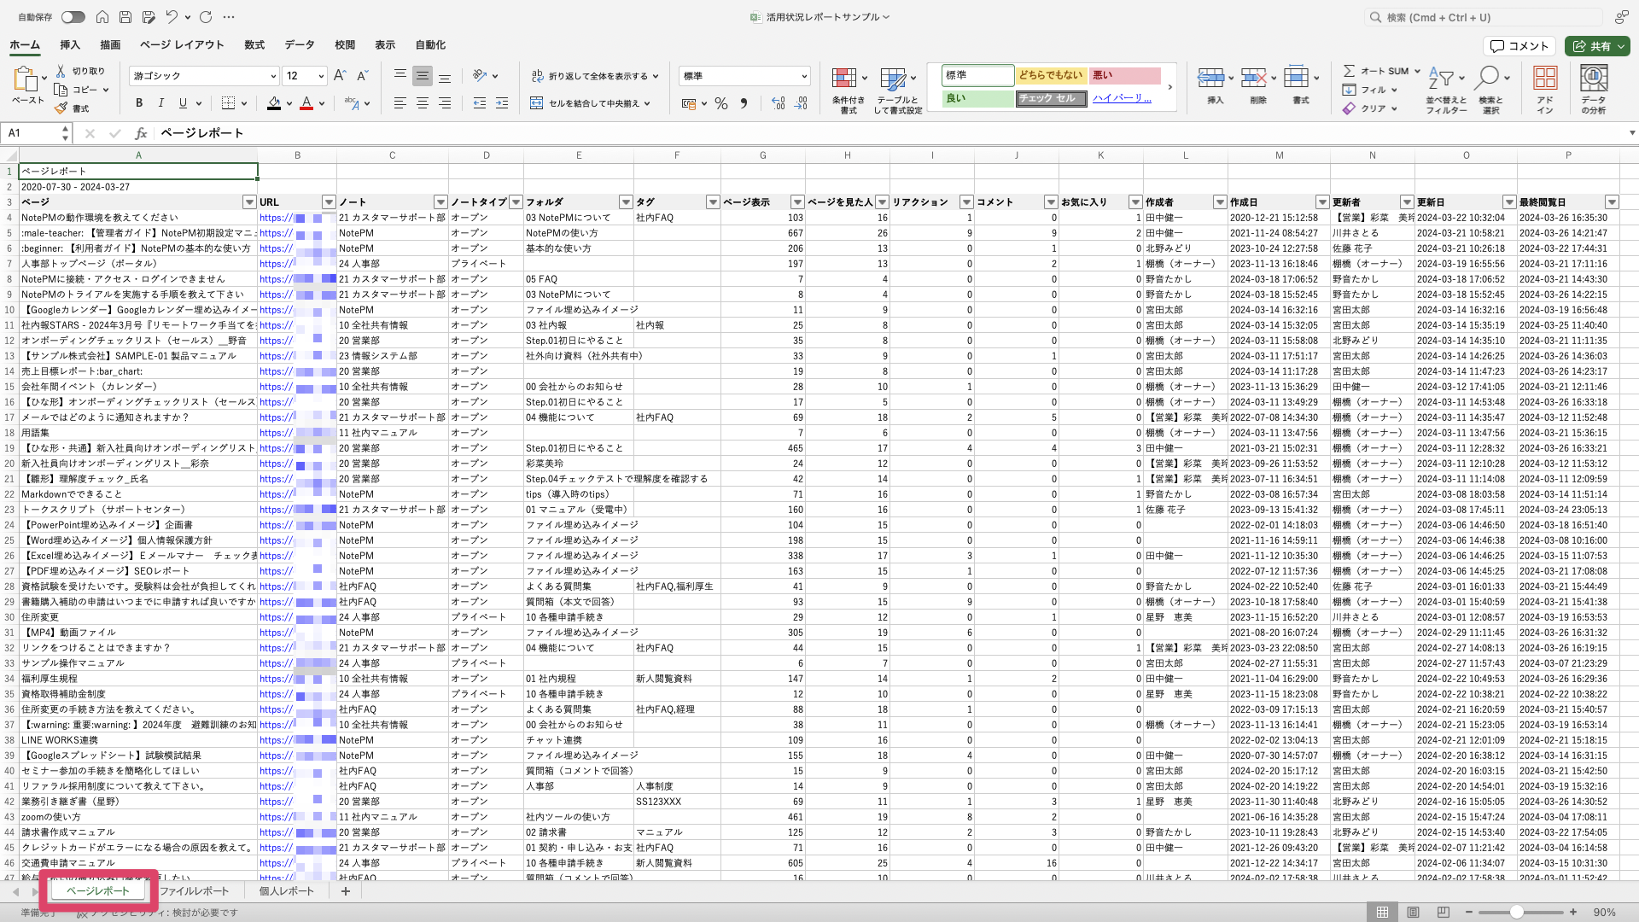Click Decrease font size icon
1639x922 pixels.
362,76
